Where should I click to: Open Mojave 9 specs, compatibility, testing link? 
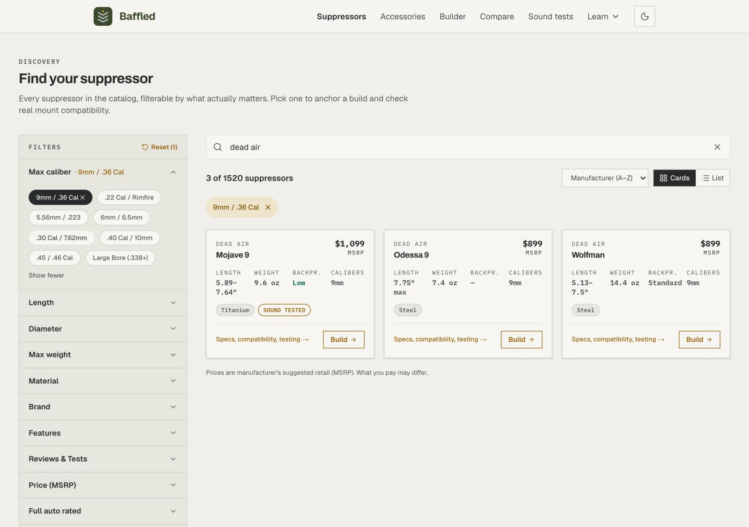click(262, 340)
